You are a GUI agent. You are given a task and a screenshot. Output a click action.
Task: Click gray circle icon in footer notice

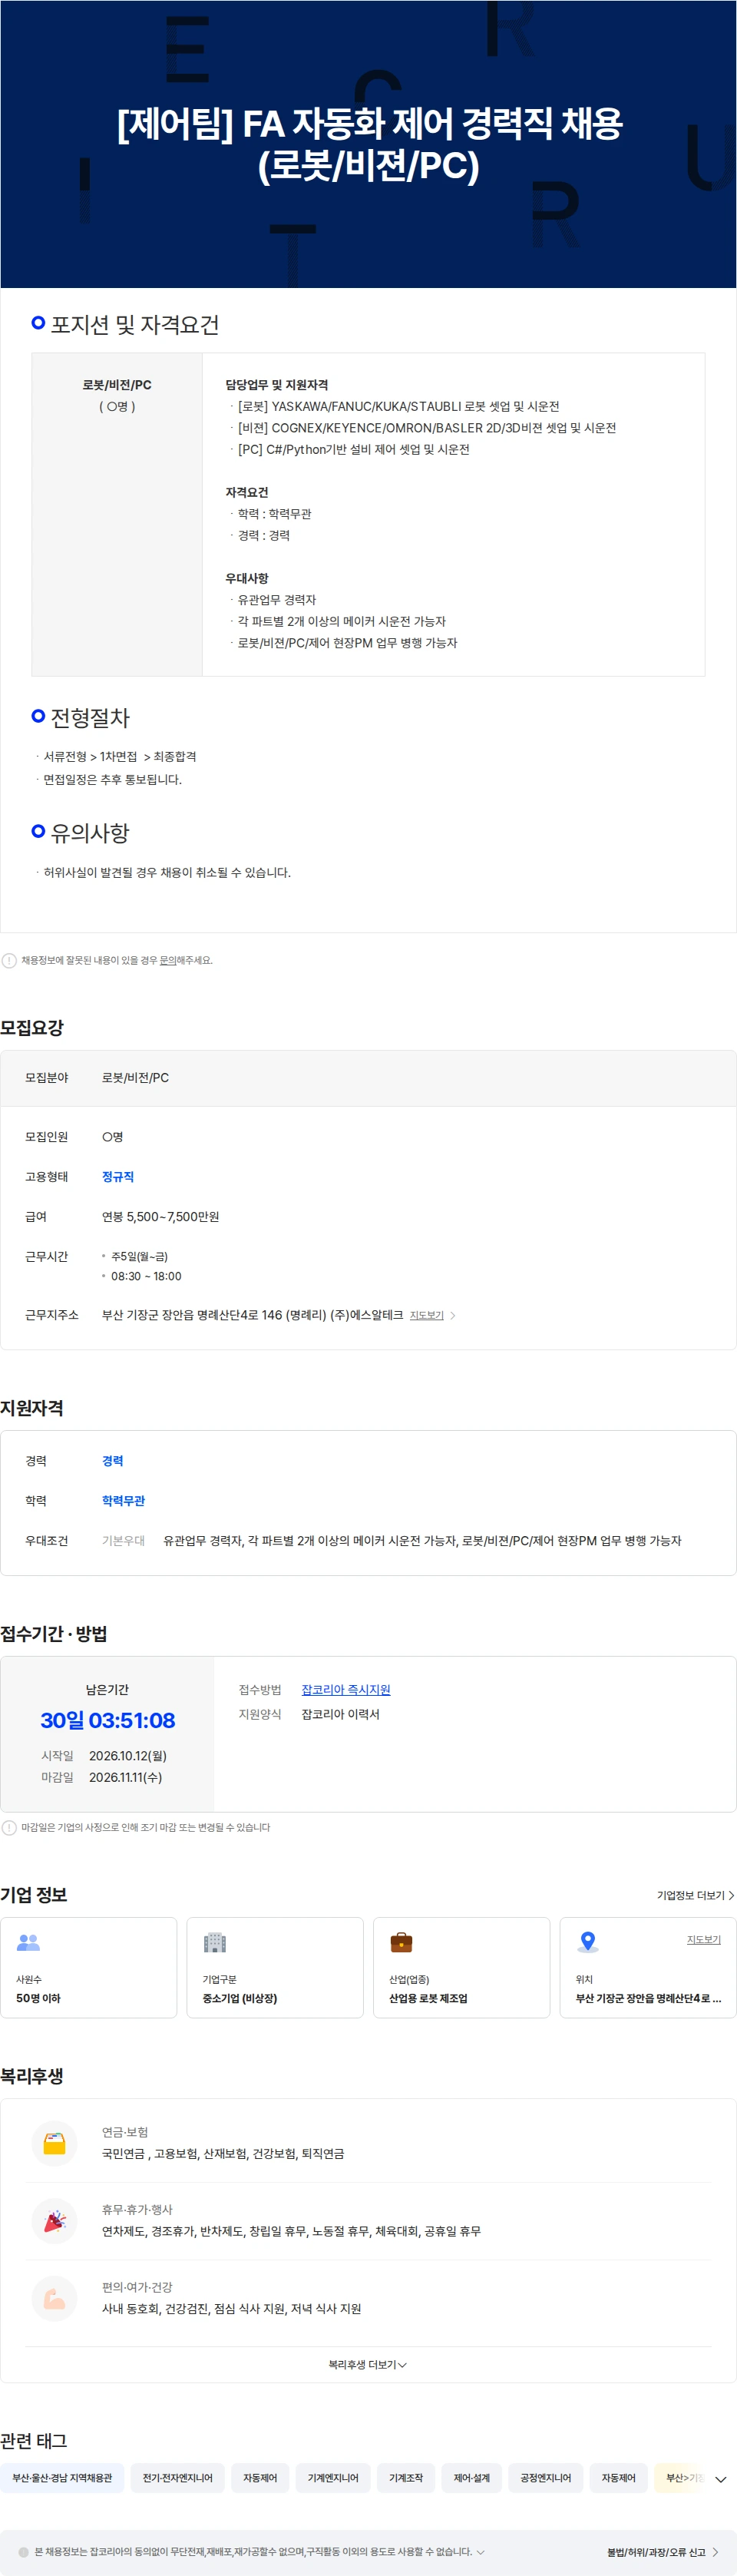(24, 2552)
